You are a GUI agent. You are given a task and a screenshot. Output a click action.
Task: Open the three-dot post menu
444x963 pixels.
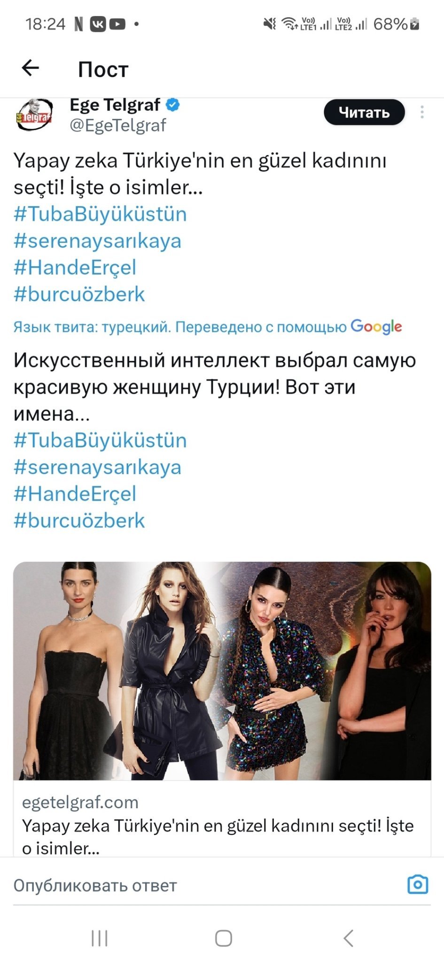tap(422, 112)
